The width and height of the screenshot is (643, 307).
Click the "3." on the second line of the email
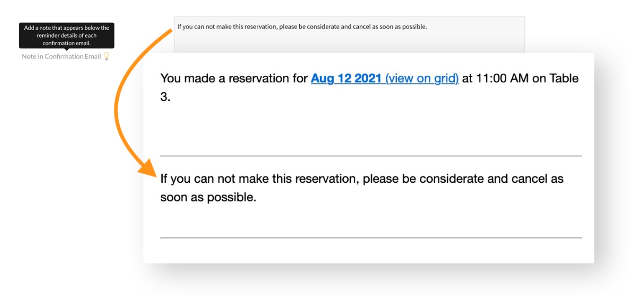click(x=165, y=97)
